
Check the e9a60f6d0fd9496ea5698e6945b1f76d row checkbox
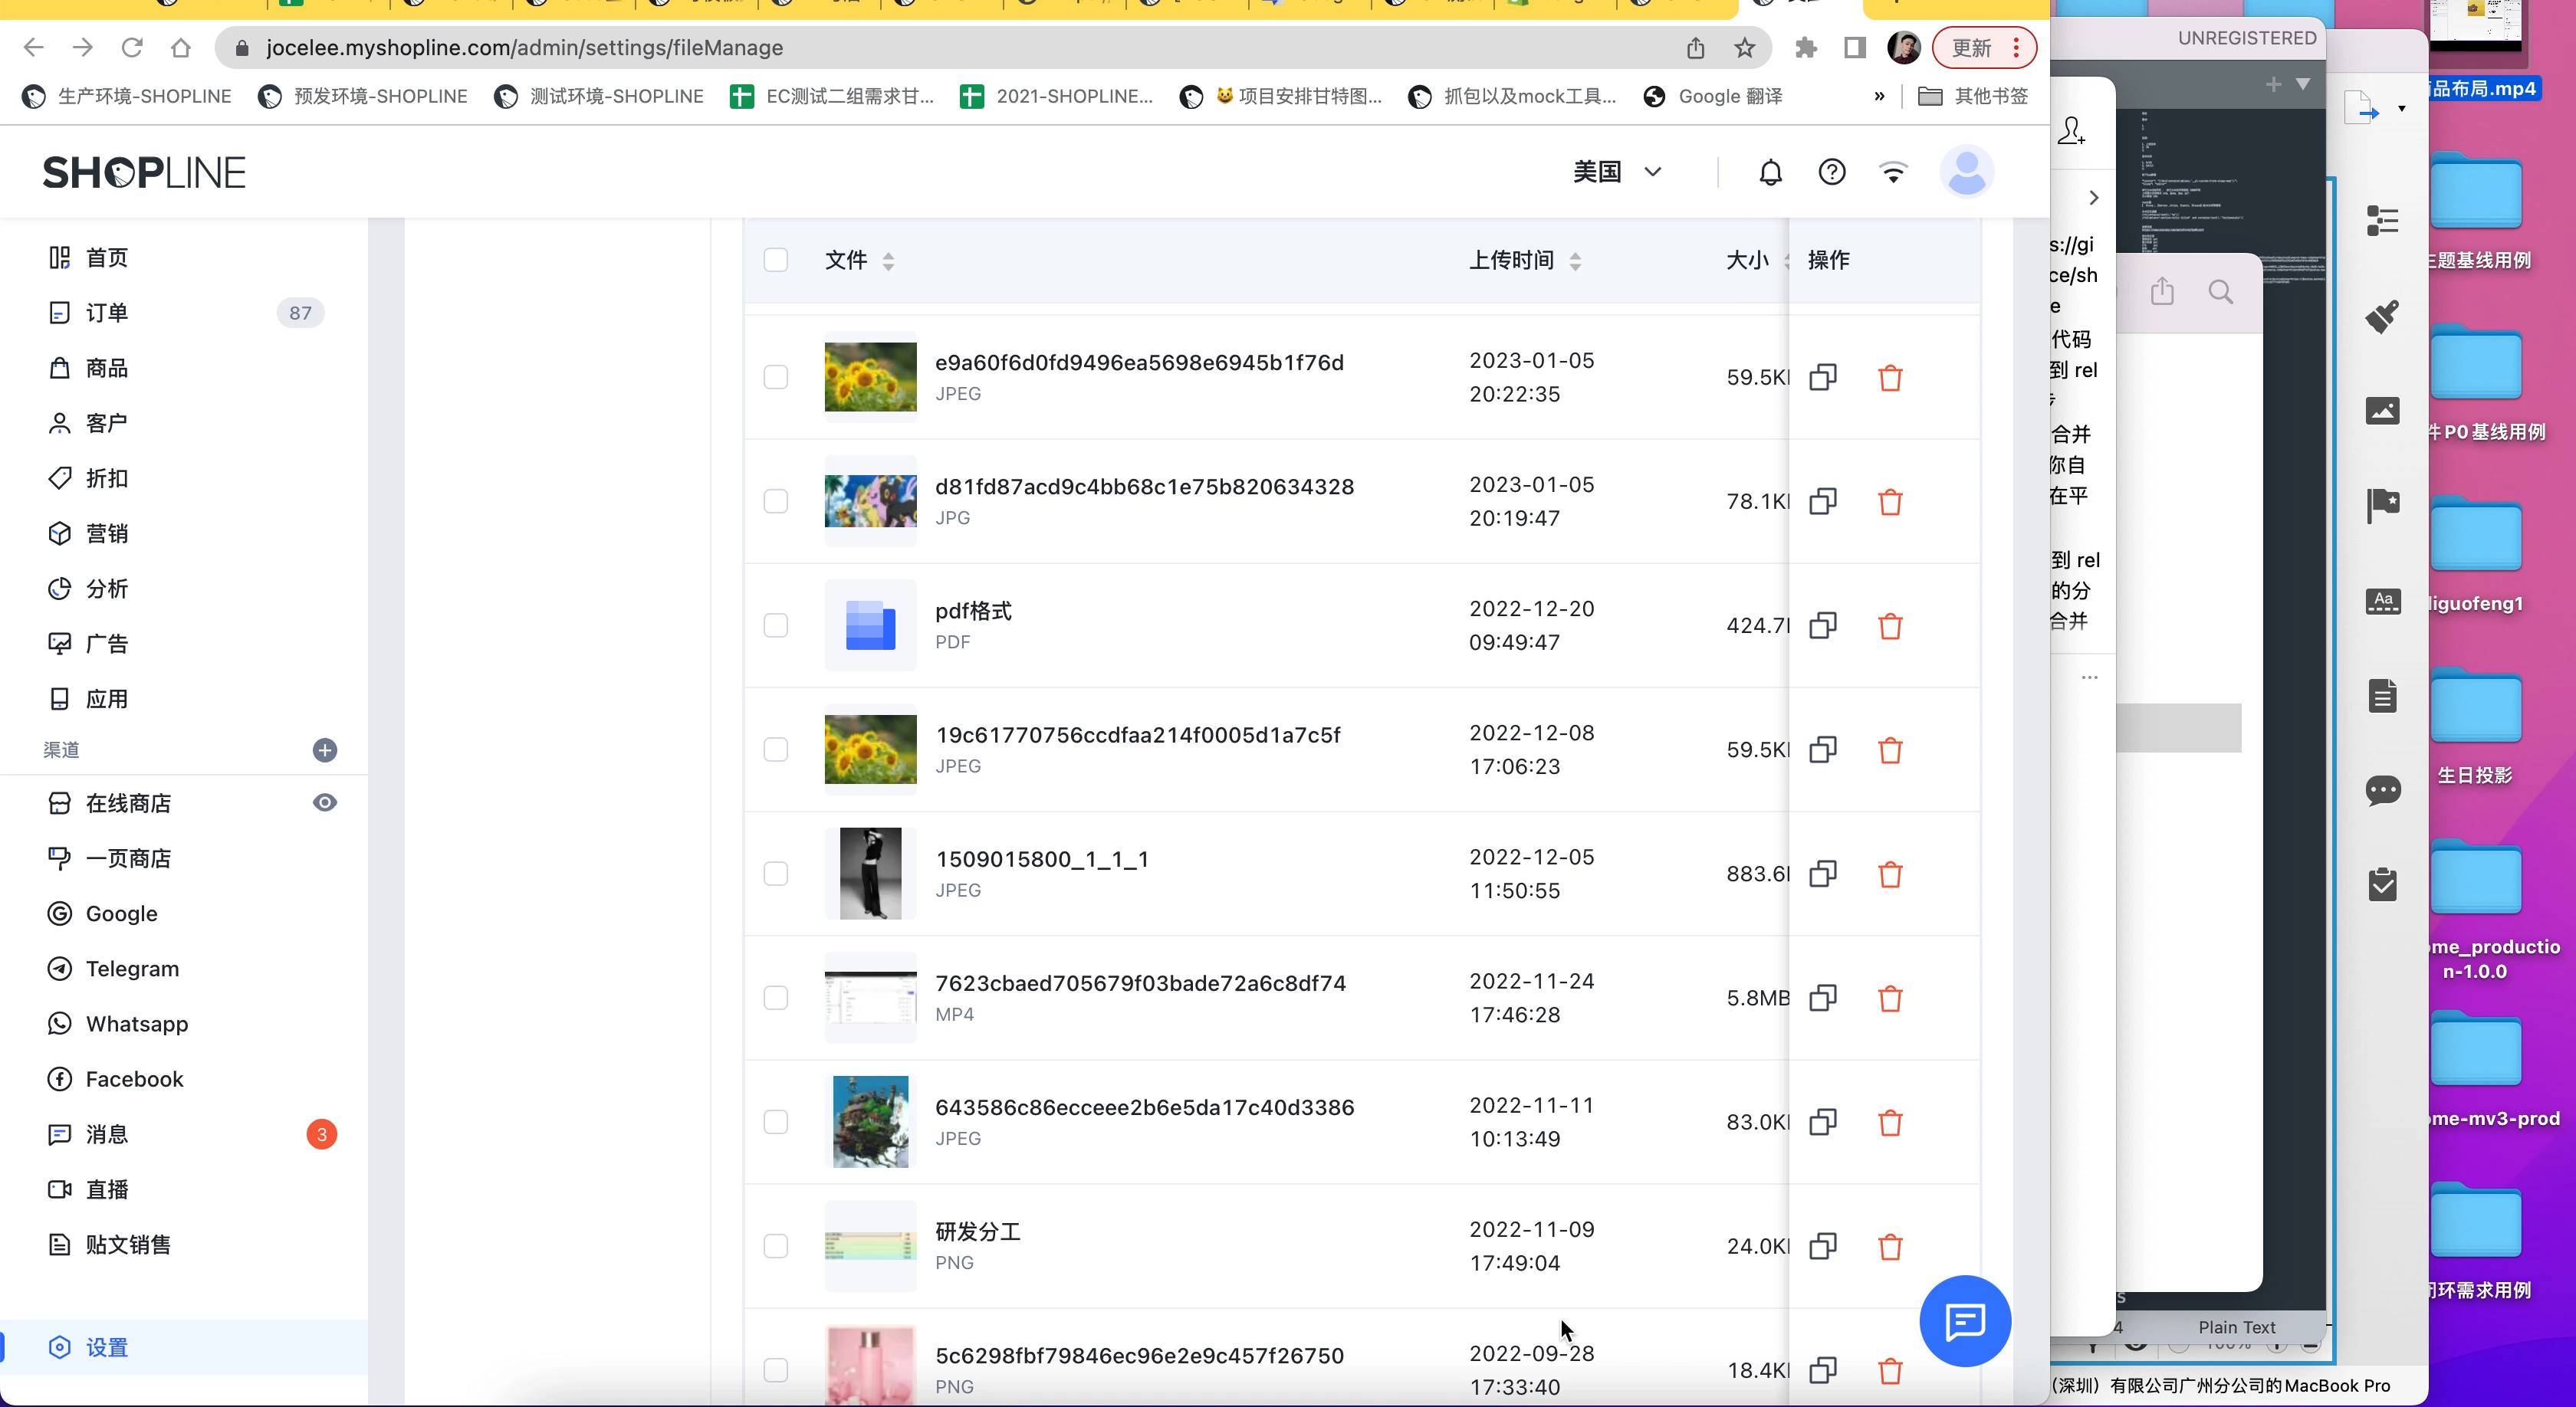coord(775,377)
